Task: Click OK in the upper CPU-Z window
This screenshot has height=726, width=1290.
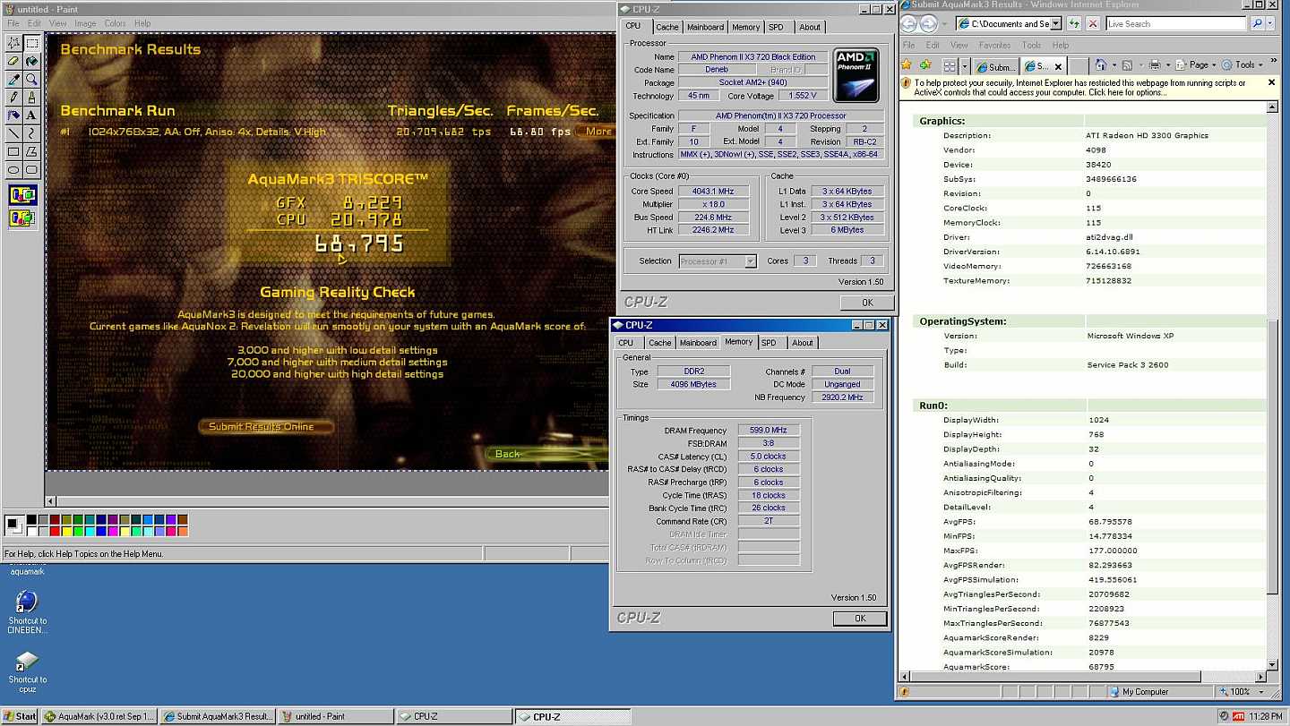Action: (x=867, y=303)
